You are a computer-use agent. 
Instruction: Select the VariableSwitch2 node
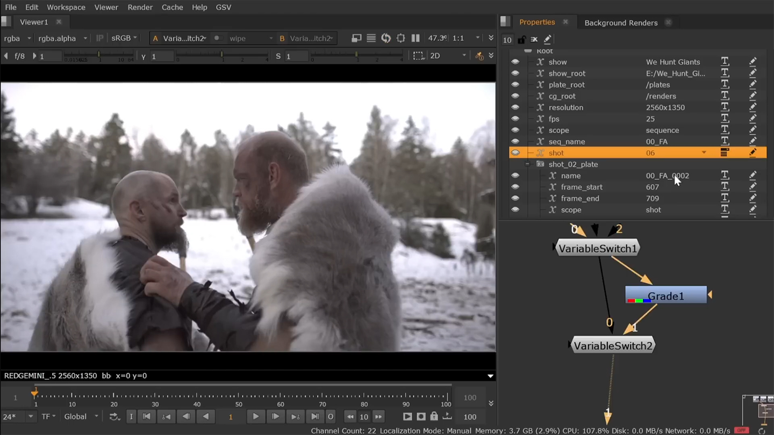pos(613,346)
